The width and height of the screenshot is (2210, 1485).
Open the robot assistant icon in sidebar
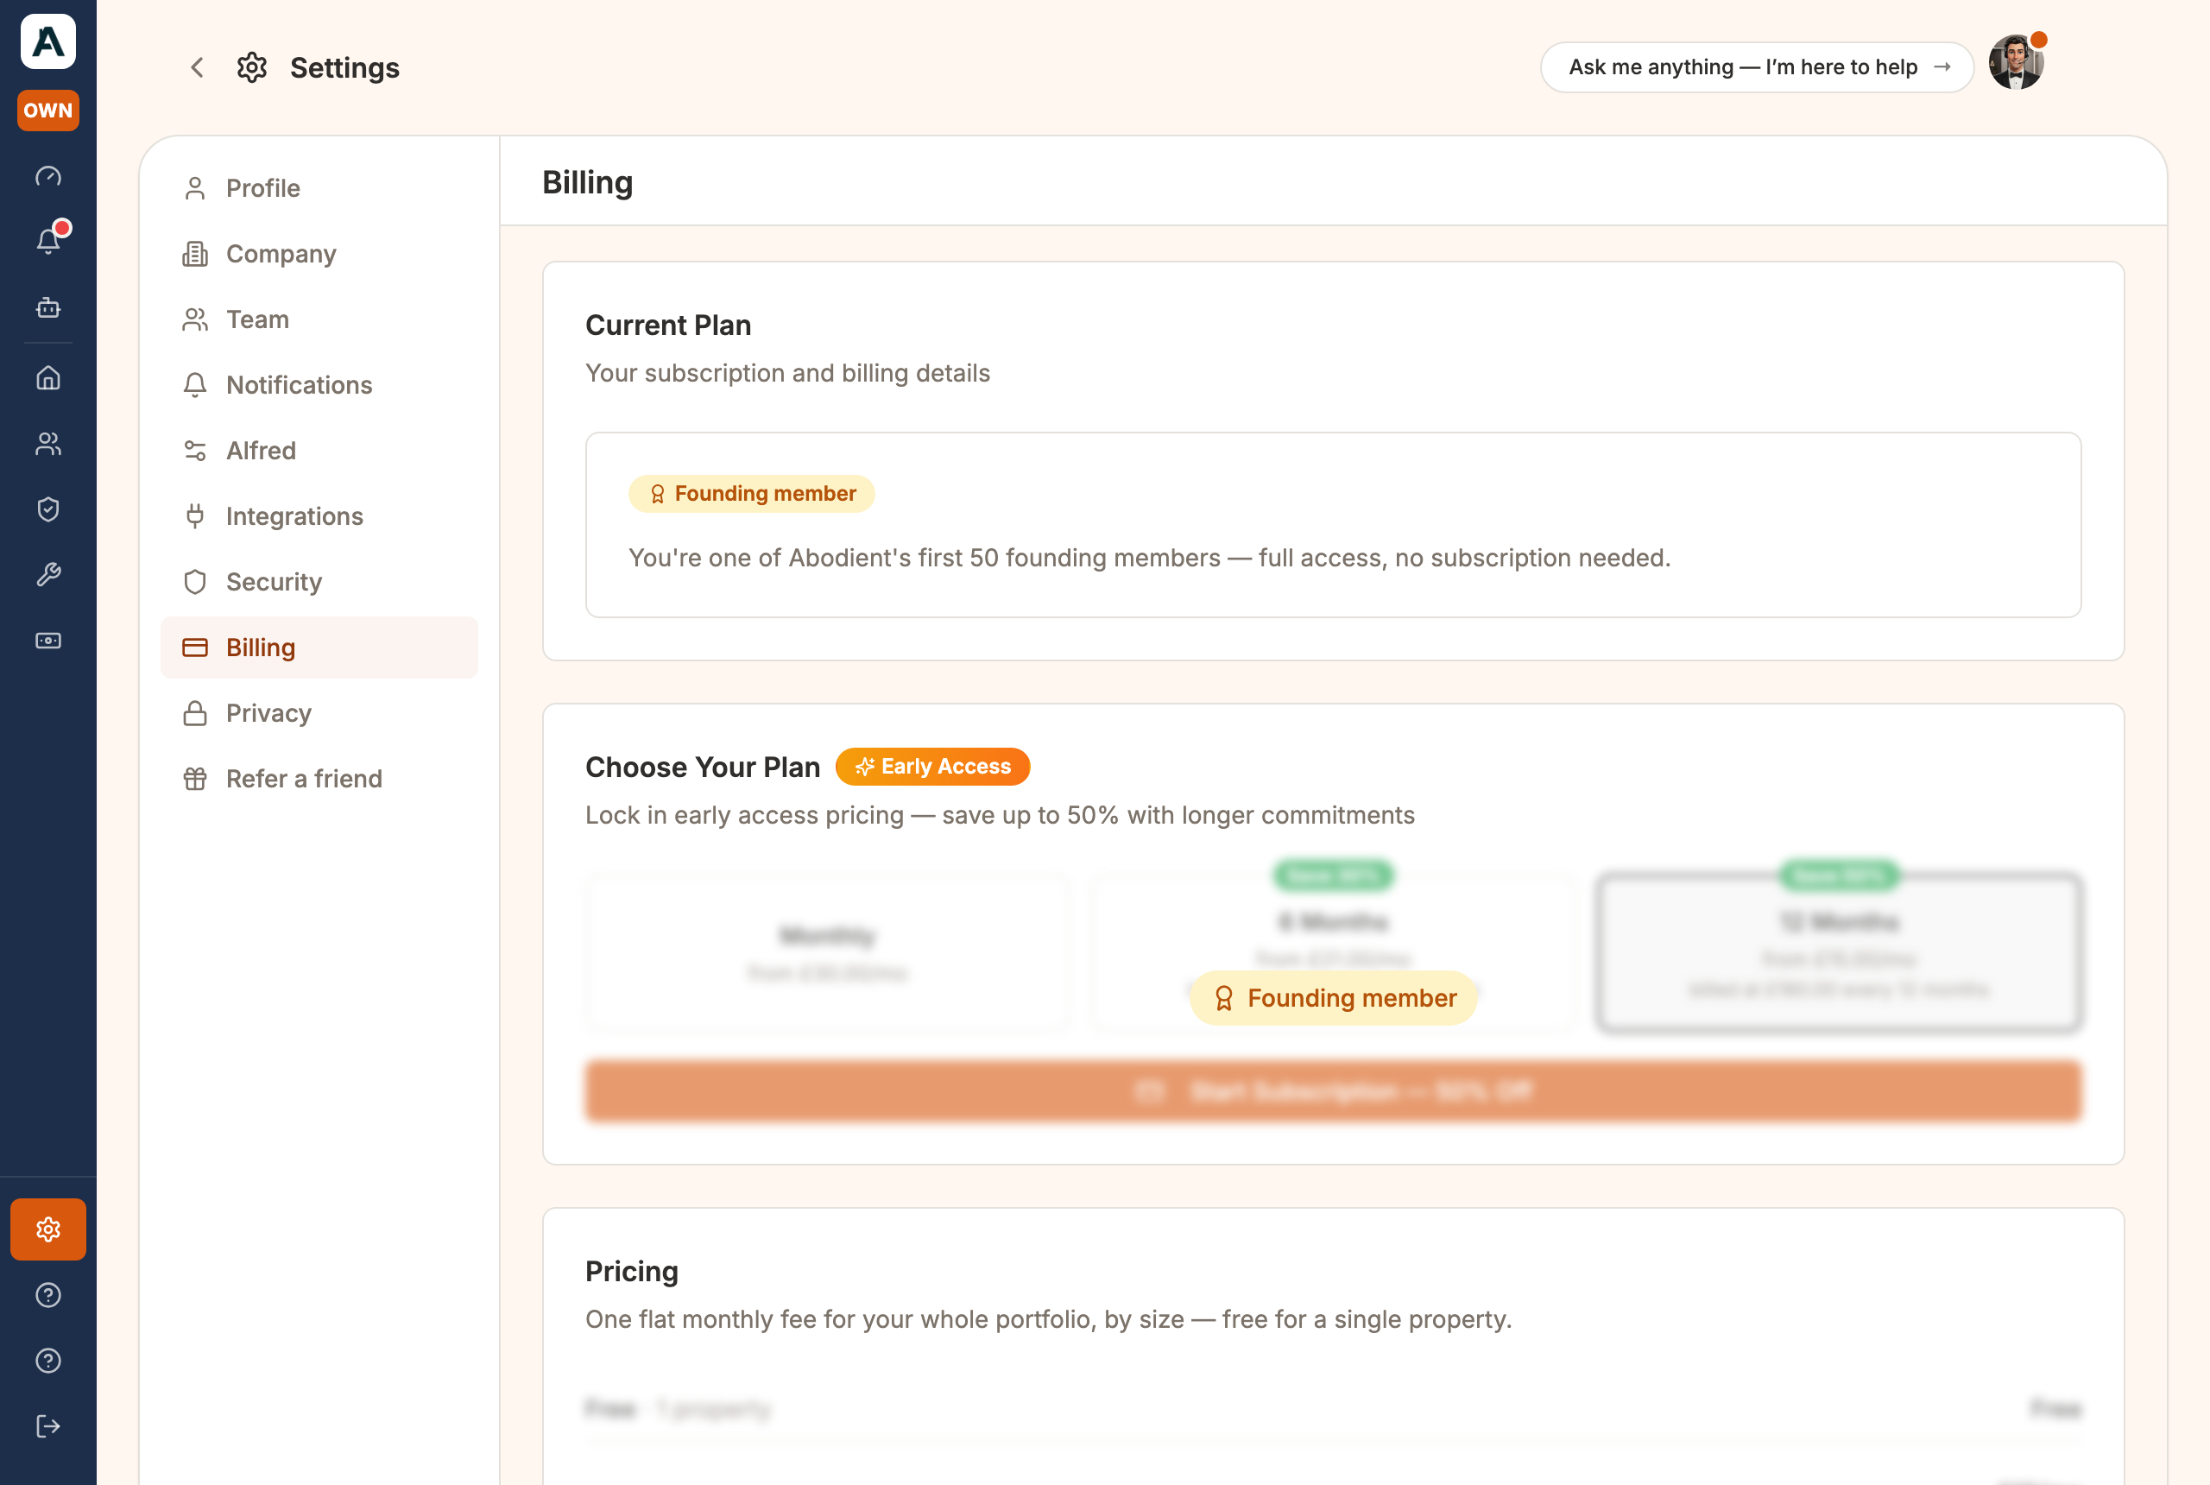coord(48,308)
